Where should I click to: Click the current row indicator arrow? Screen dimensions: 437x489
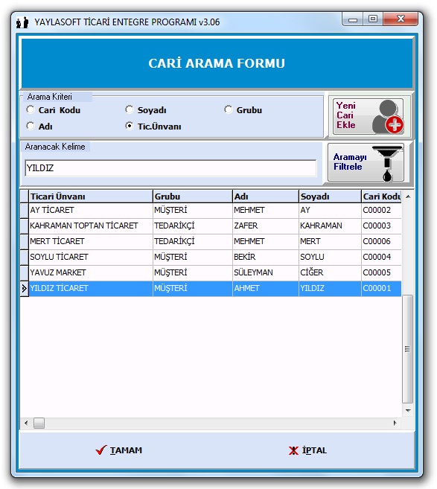(x=24, y=289)
